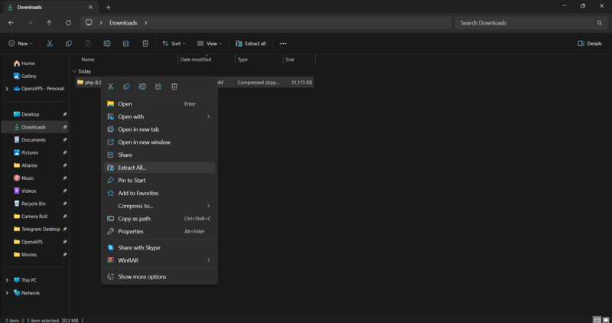Go up one folder level

(x=49, y=23)
